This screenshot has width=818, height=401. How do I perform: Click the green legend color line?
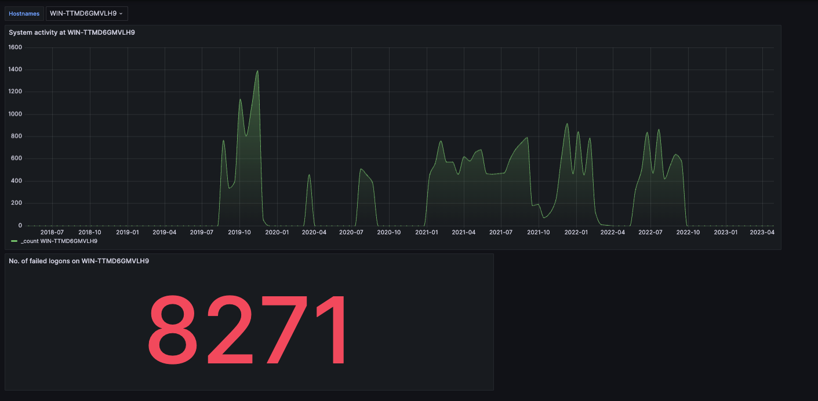[14, 241]
